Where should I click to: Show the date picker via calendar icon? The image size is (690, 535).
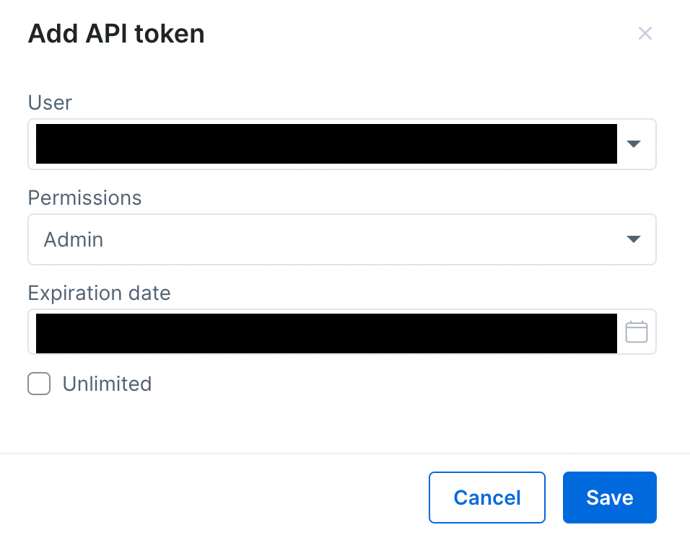636,332
